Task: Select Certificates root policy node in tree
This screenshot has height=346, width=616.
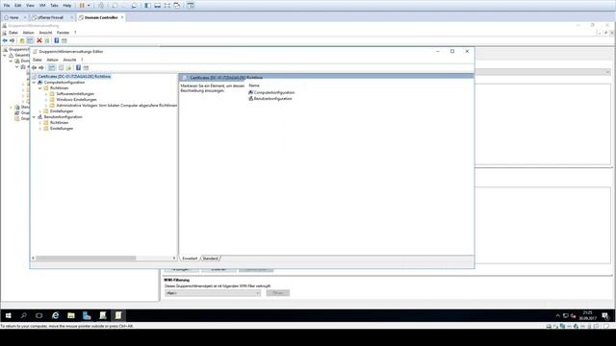Action: pyautogui.click(x=74, y=77)
